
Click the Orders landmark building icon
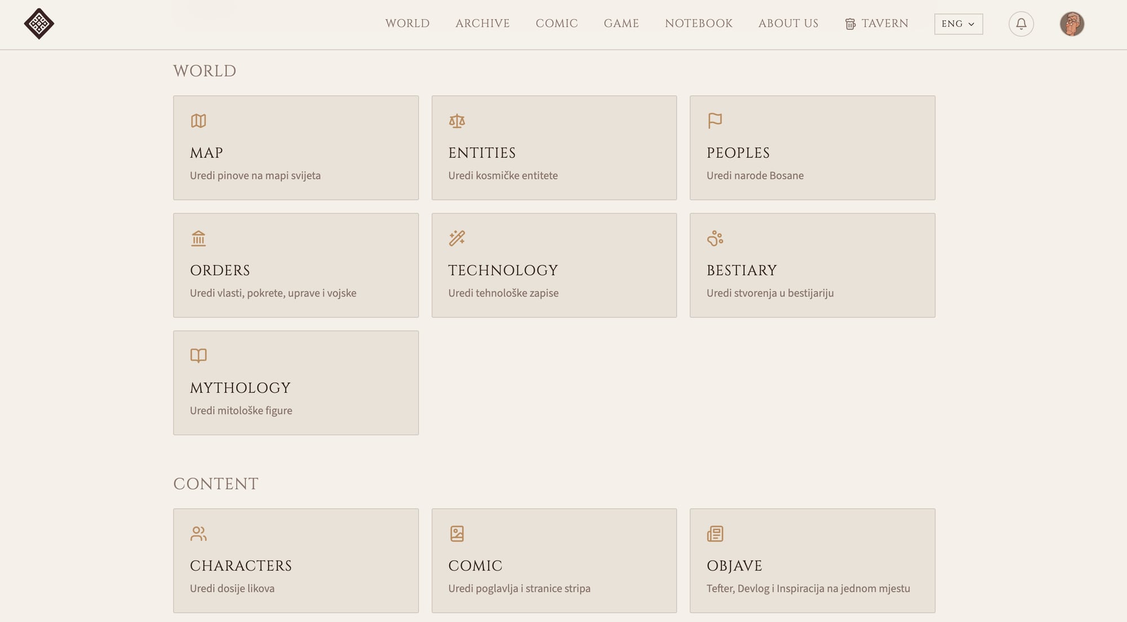(x=198, y=238)
